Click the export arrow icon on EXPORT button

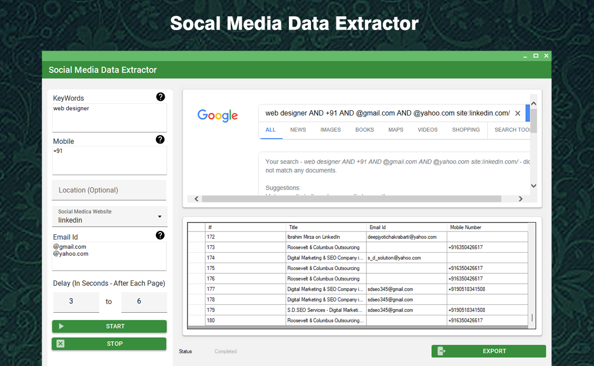pyautogui.click(x=441, y=351)
